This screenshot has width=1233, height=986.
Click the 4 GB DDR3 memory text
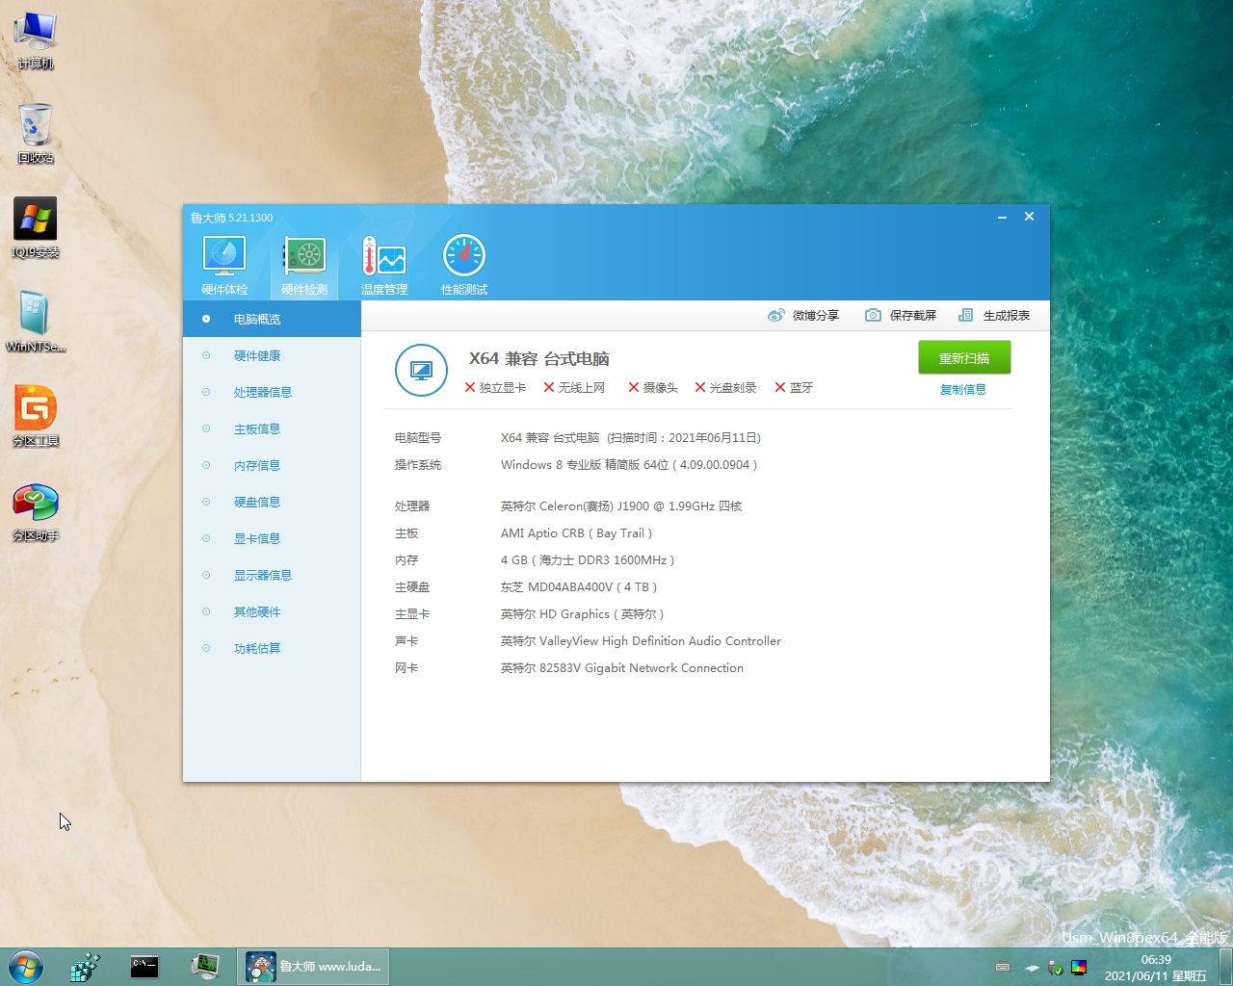point(588,559)
